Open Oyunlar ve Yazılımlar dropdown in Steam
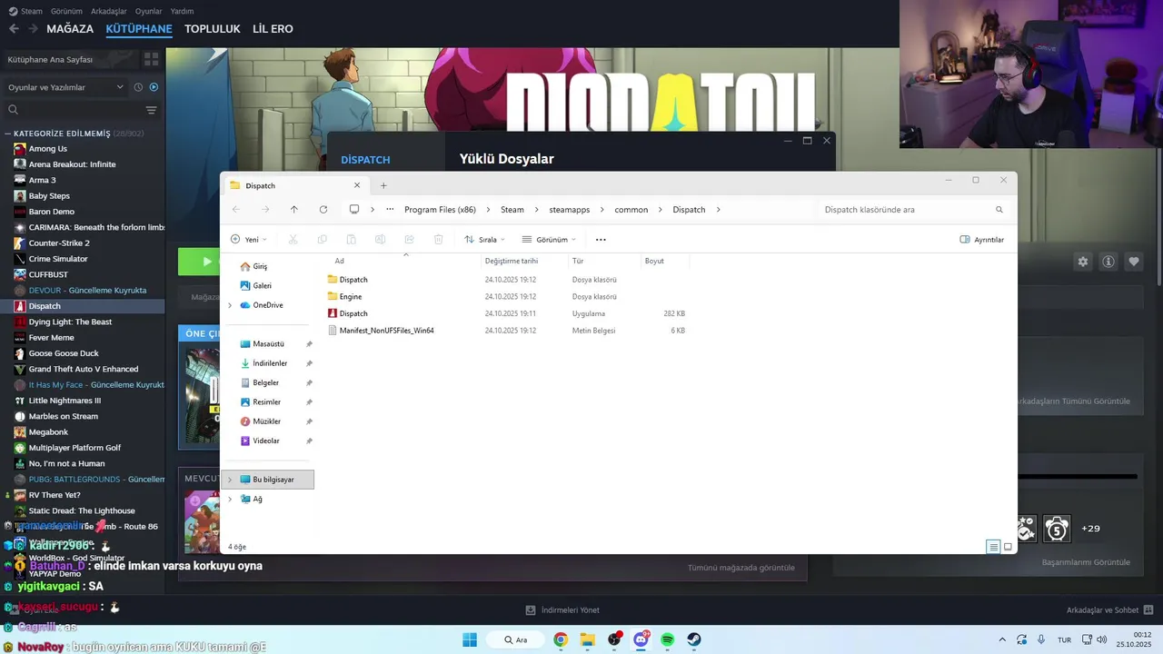1163x654 pixels. (x=65, y=87)
